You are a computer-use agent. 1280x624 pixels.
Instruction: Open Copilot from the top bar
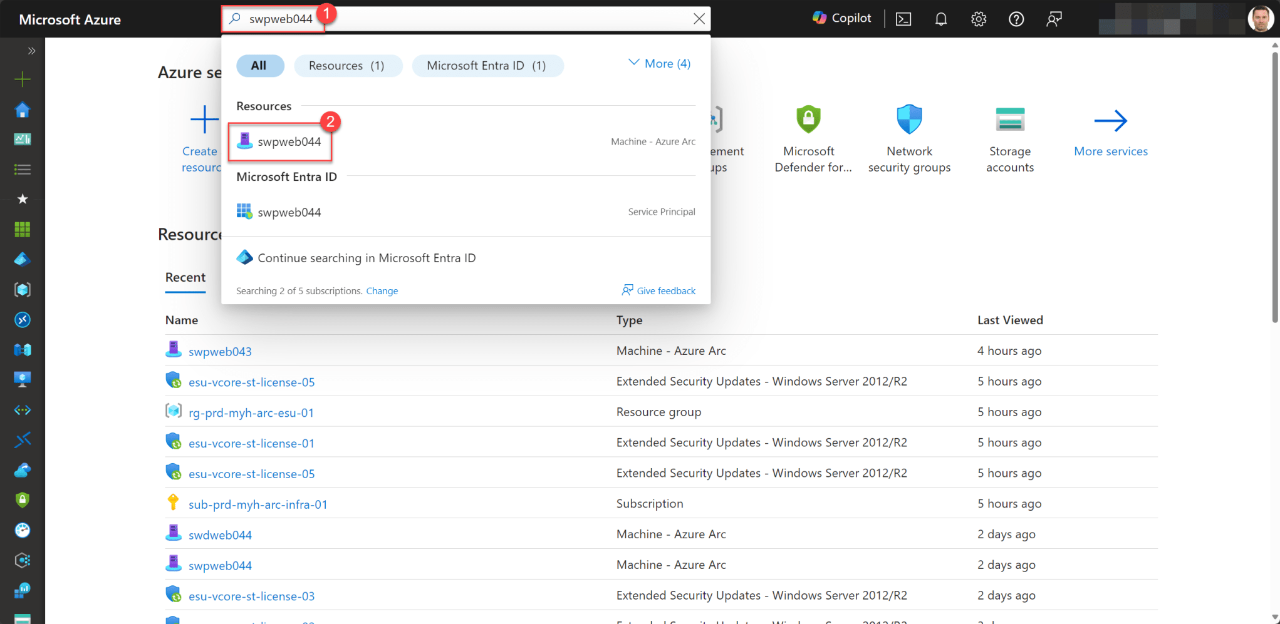pos(841,18)
